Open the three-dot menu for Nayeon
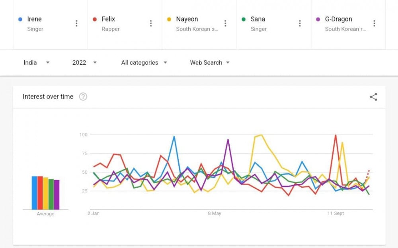Image resolution: width=398 pixels, height=248 pixels. point(225,23)
